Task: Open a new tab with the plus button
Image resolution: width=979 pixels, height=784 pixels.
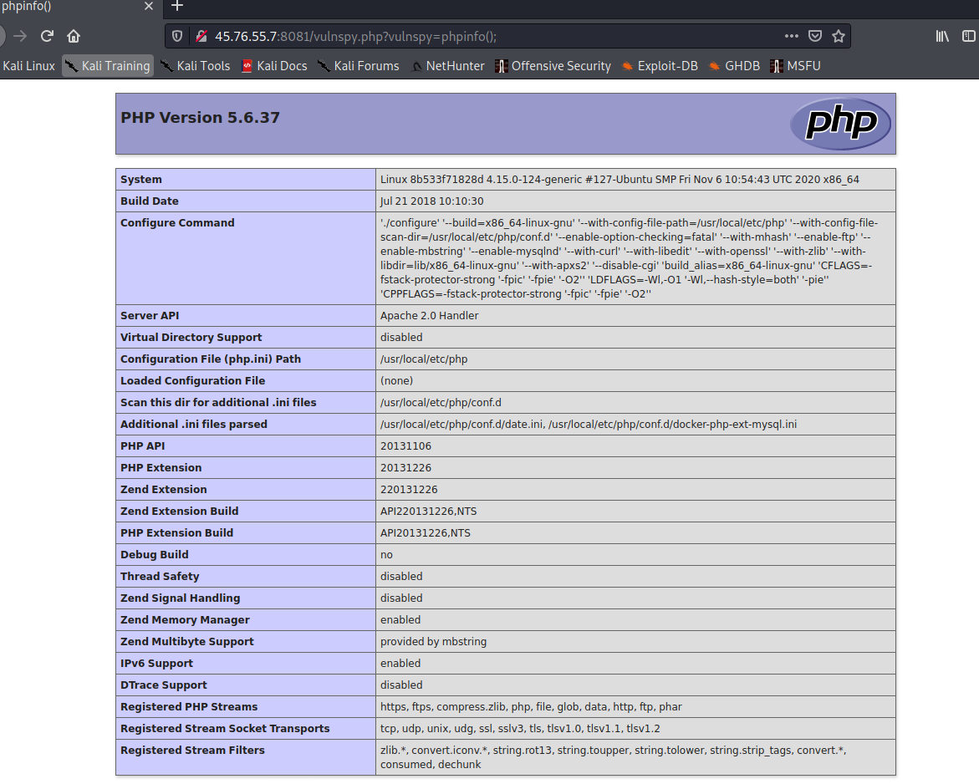Action: [177, 6]
